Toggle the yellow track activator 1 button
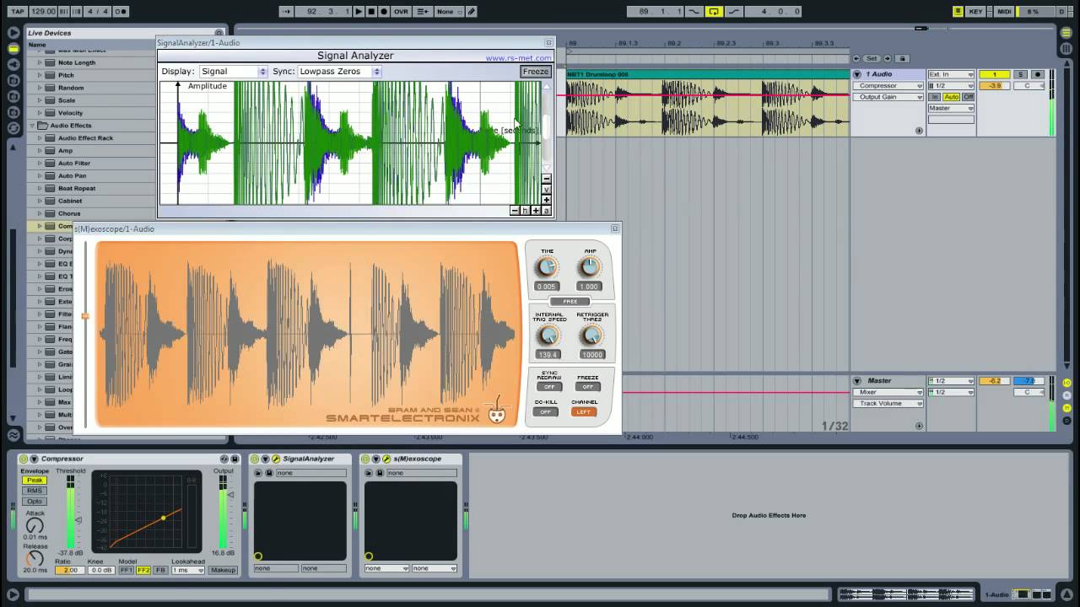Image resolution: width=1080 pixels, height=607 pixels. pyautogui.click(x=994, y=74)
